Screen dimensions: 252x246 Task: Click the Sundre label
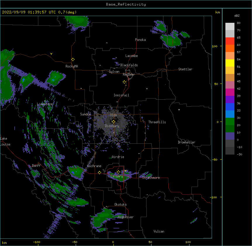[85, 114]
